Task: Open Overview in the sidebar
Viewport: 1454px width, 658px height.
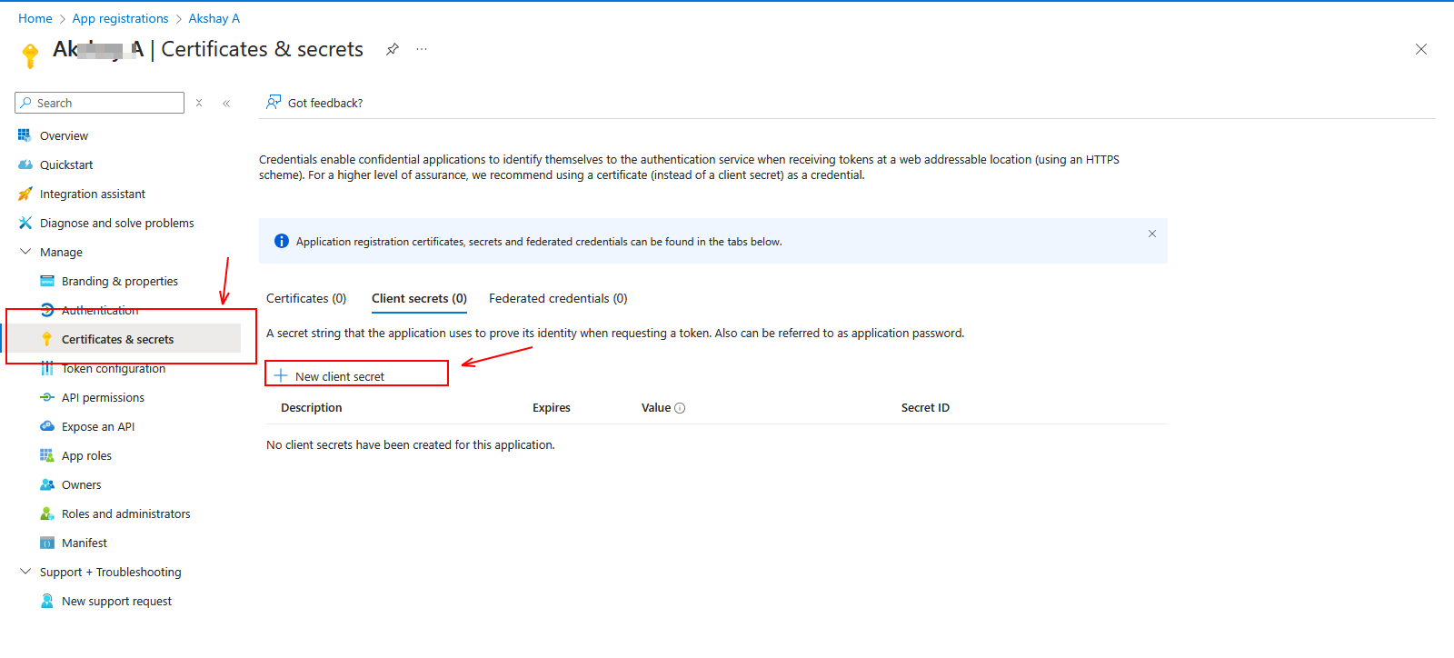Action: (64, 135)
